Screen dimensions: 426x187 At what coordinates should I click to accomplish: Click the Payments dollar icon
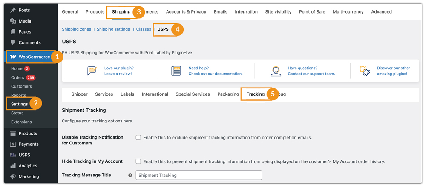13,144
